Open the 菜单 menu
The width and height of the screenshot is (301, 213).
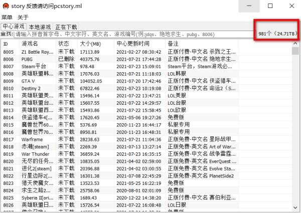click(8, 18)
